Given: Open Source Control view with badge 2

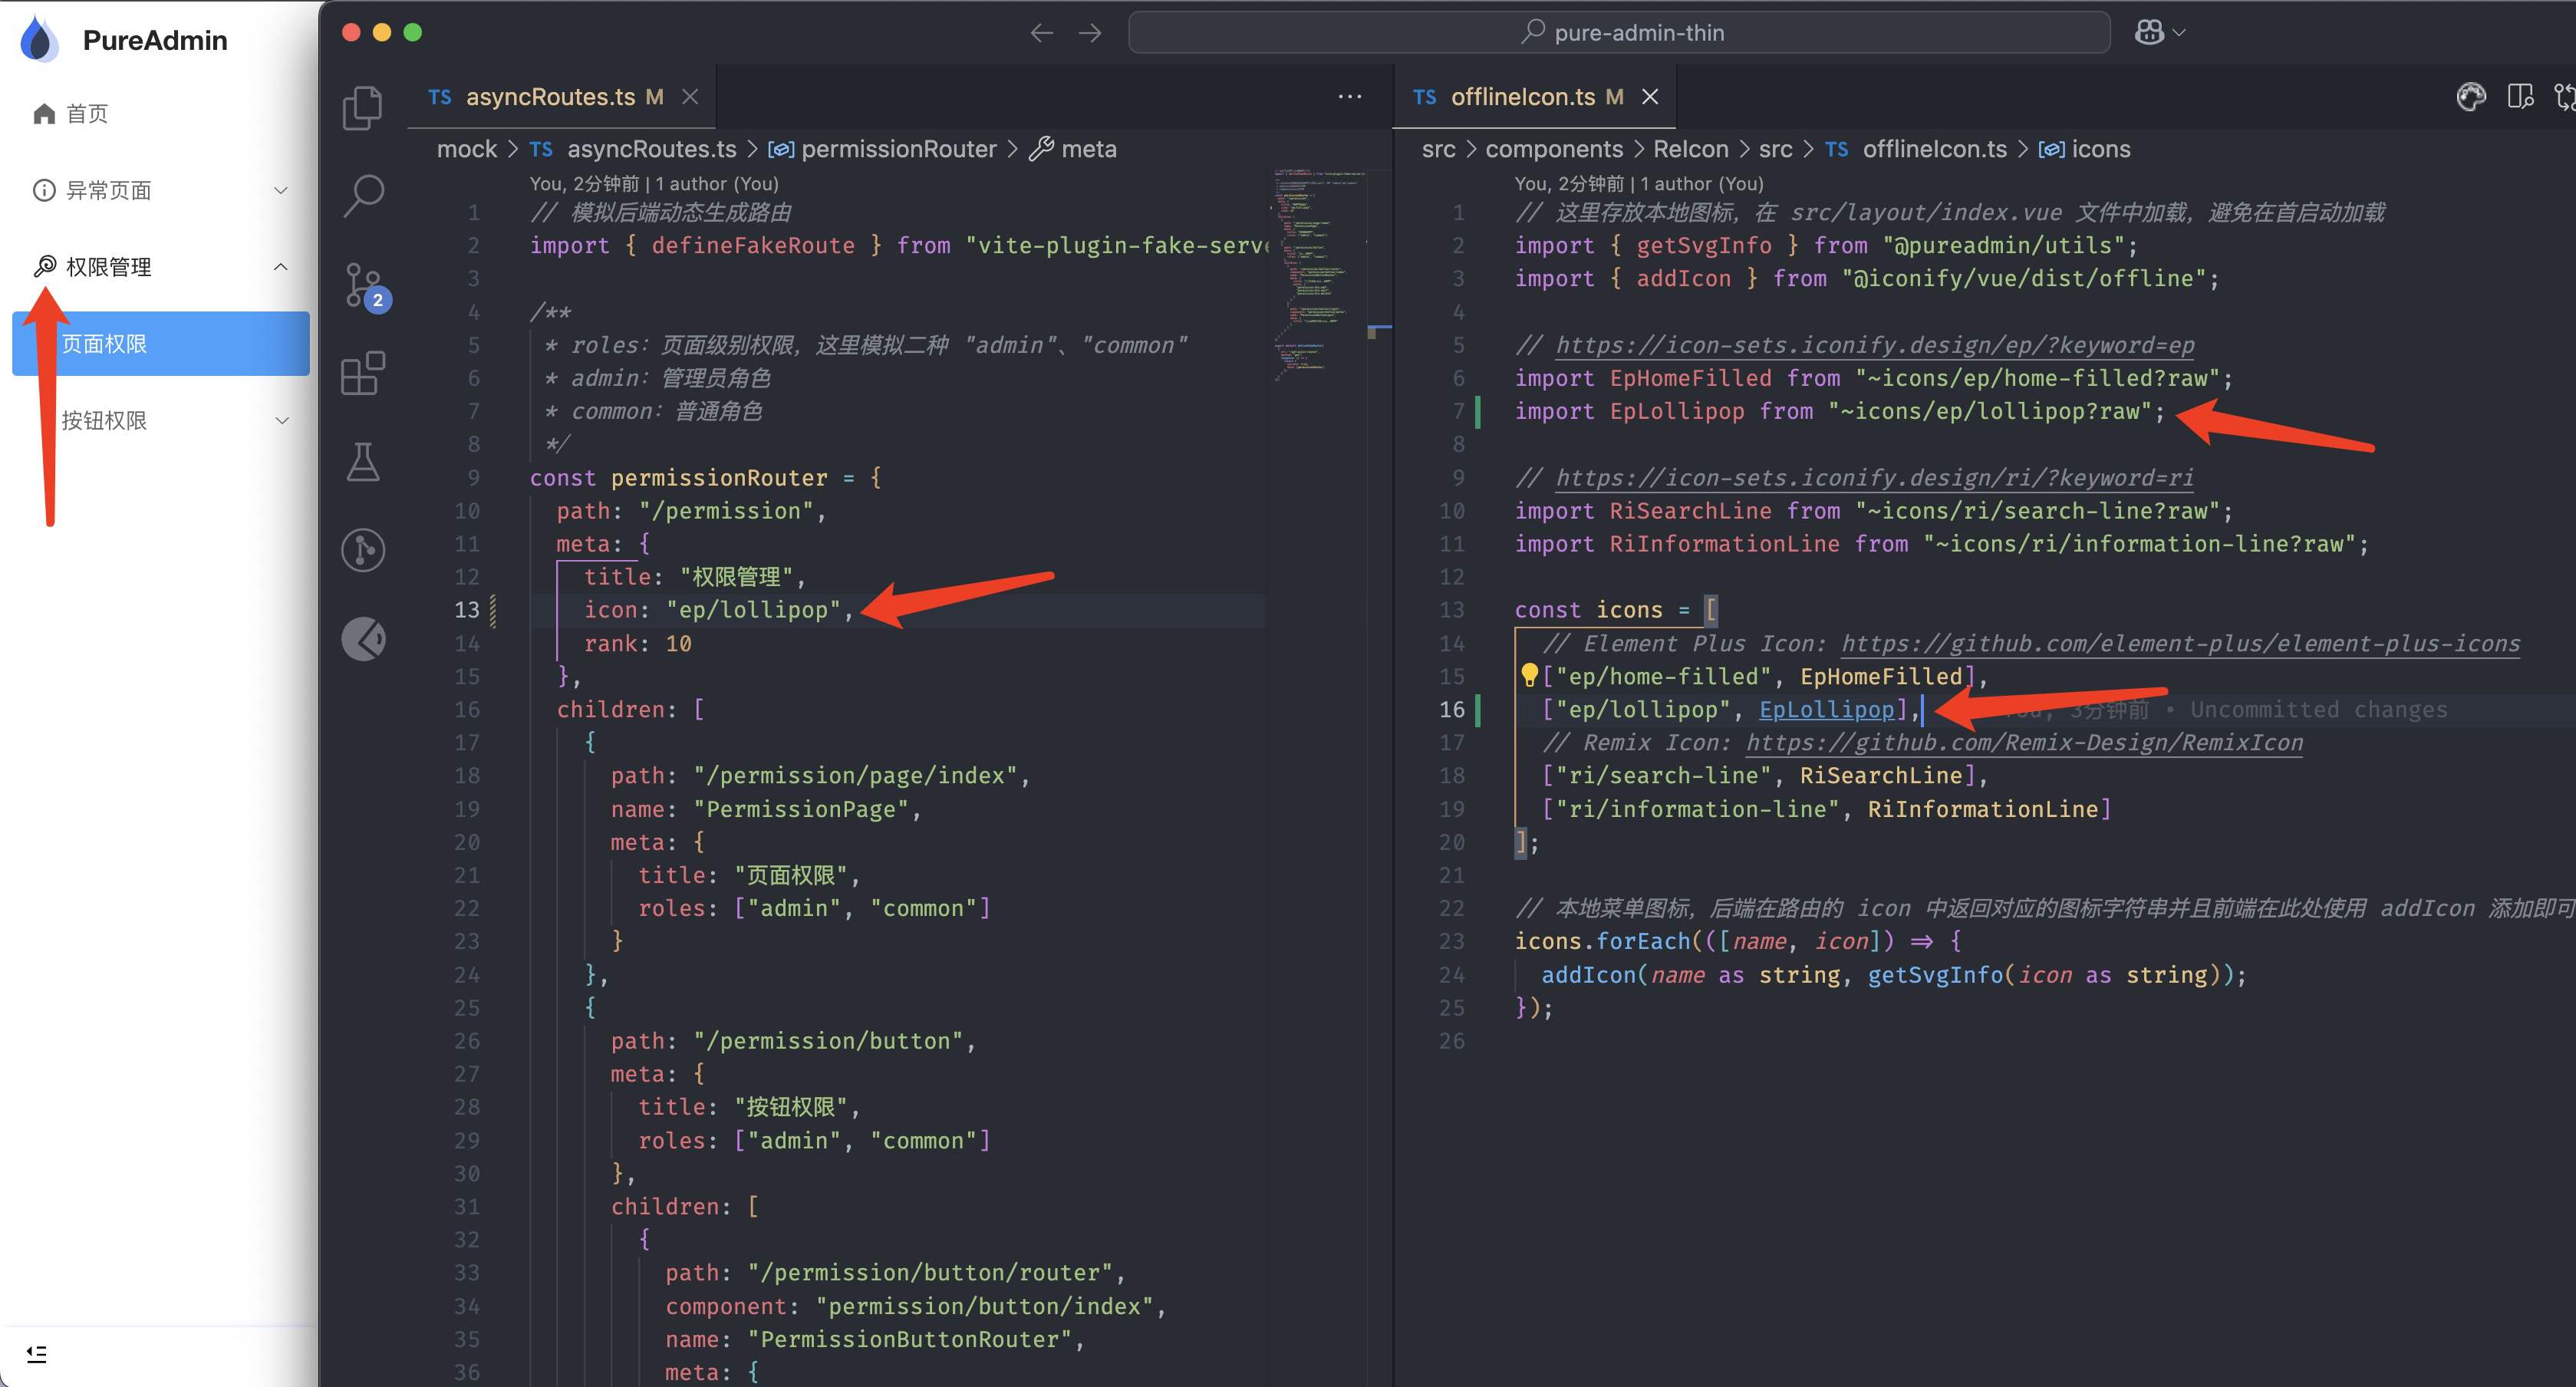Looking at the screenshot, I should 363,285.
